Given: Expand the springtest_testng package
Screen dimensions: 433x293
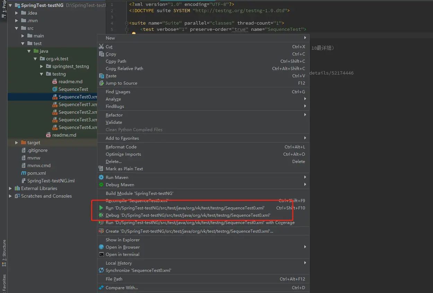Looking at the screenshot, I should tap(42, 66).
